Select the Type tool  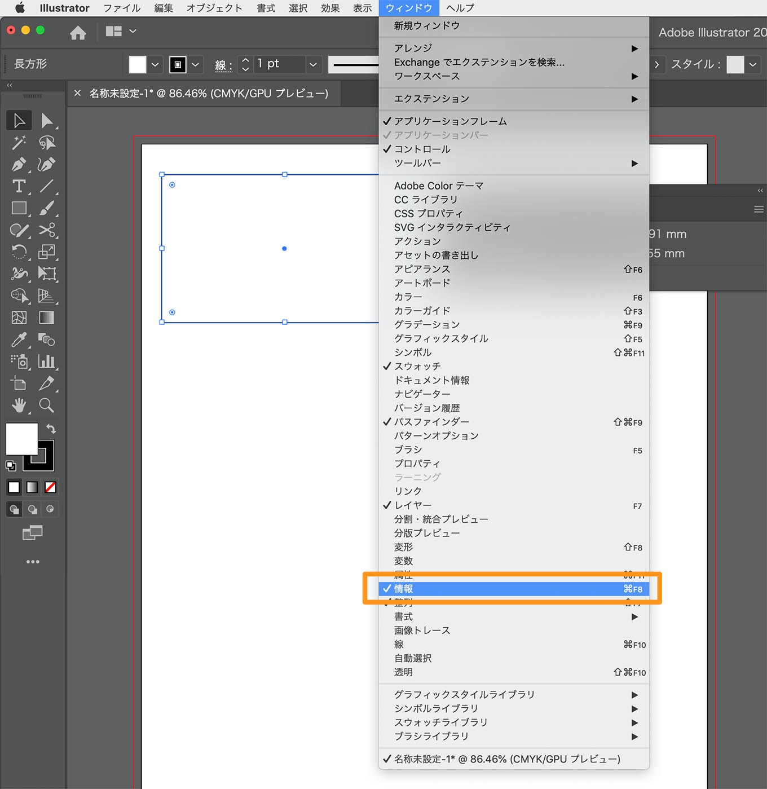[19, 186]
